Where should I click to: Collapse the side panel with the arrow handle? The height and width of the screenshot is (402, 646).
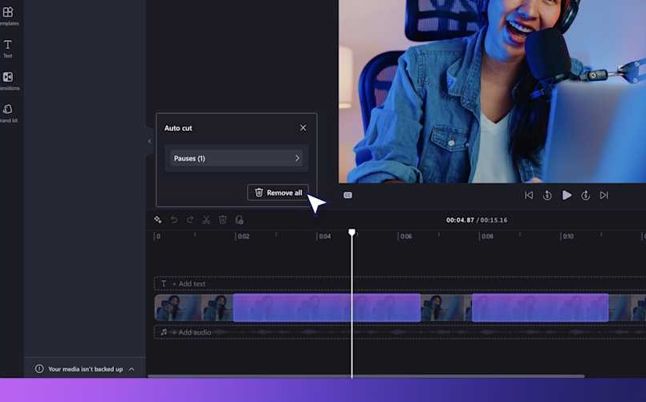(x=149, y=141)
